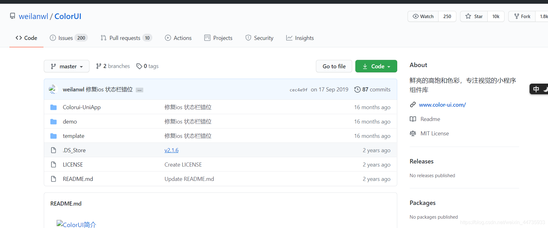This screenshot has width=548, height=228.
Task: Open the ColorUI repository title link
Action: [x=68, y=16]
